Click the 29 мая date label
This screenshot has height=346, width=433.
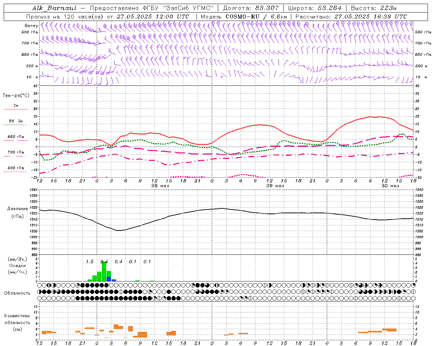point(275,186)
